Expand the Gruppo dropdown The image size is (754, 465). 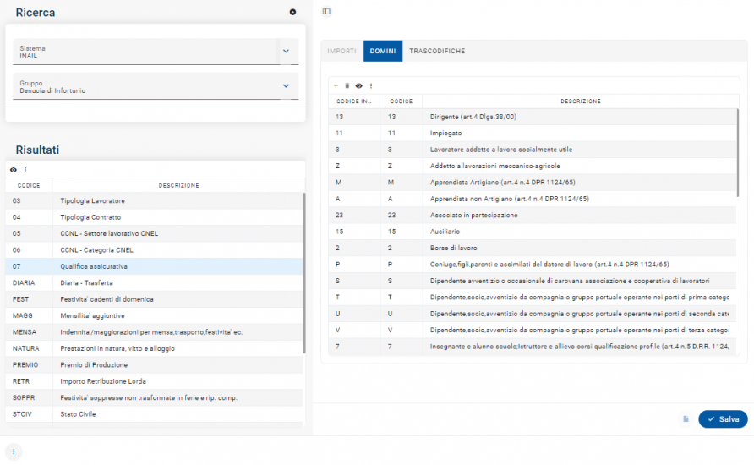tap(286, 86)
